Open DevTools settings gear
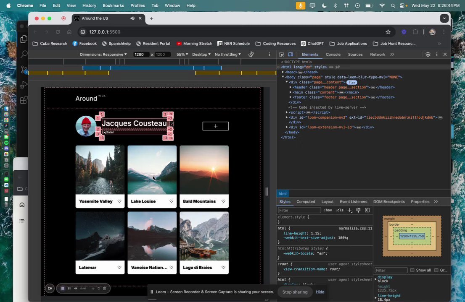 tap(428, 55)
